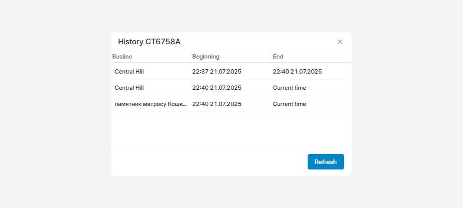Select the second Central Hill busline entry

[129, 88]
